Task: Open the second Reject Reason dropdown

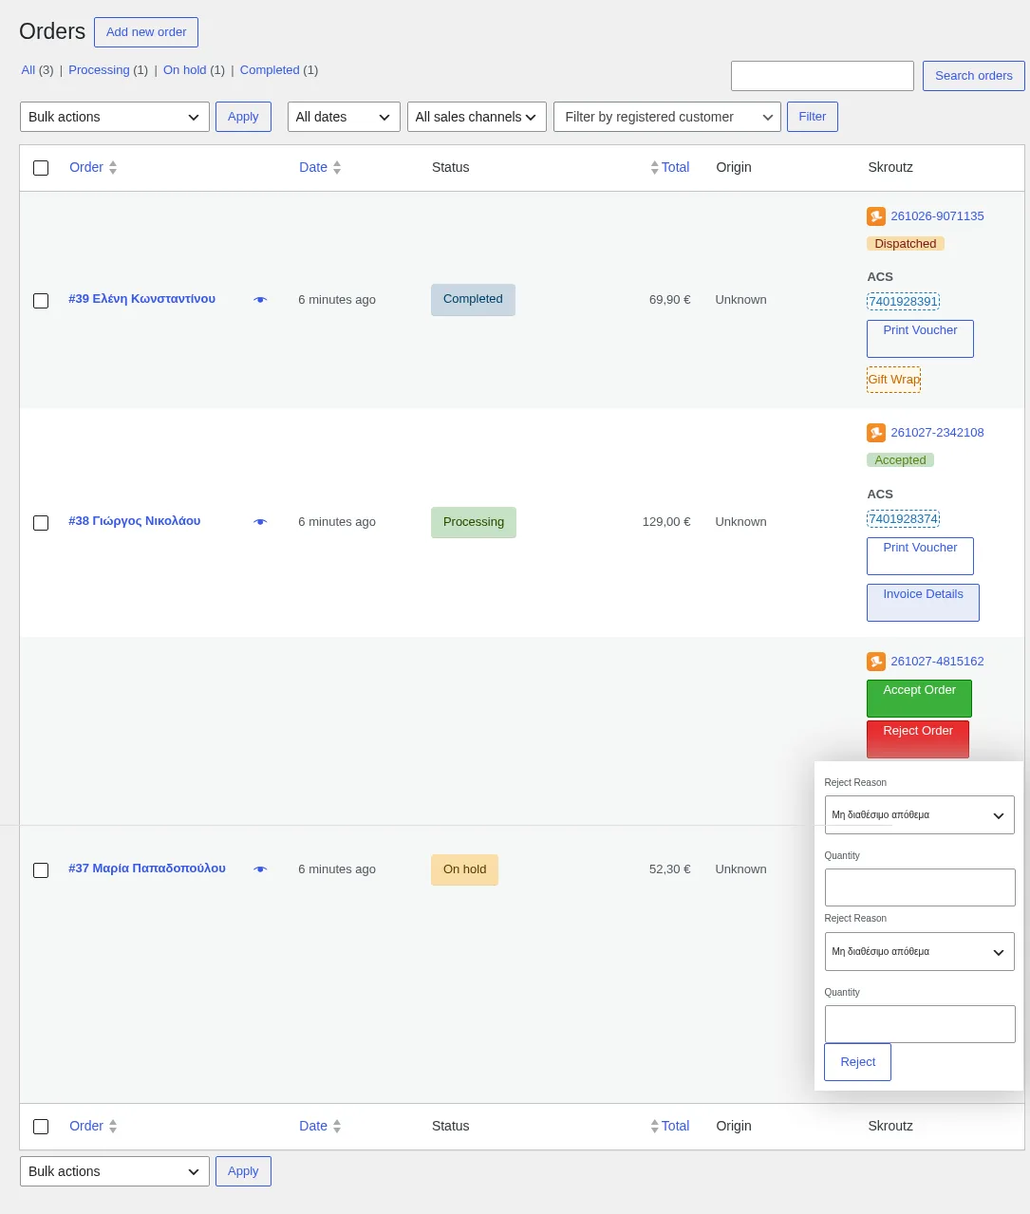Action: click(920, 952)
